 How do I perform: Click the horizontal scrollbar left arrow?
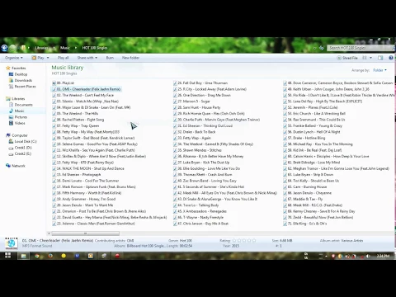[x=49, y=233]
